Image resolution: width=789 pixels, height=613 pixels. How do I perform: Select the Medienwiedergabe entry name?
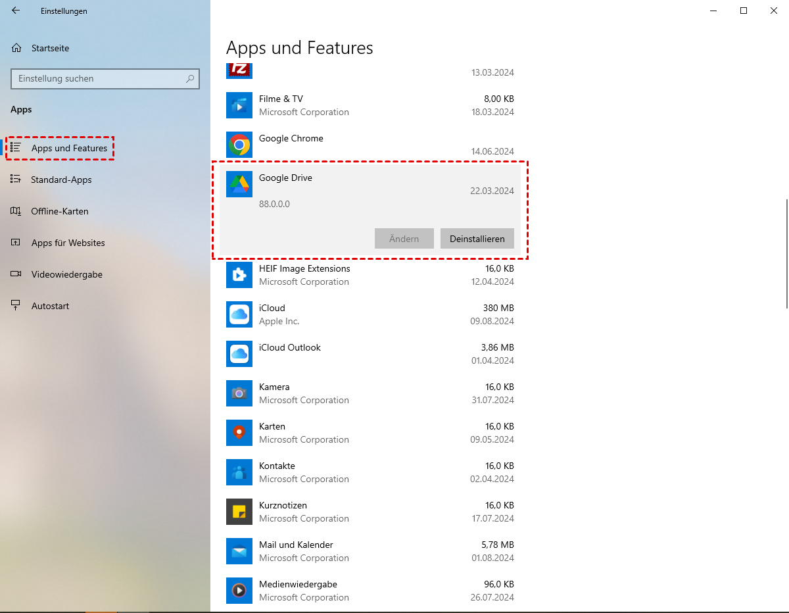[x=298, y=584]
